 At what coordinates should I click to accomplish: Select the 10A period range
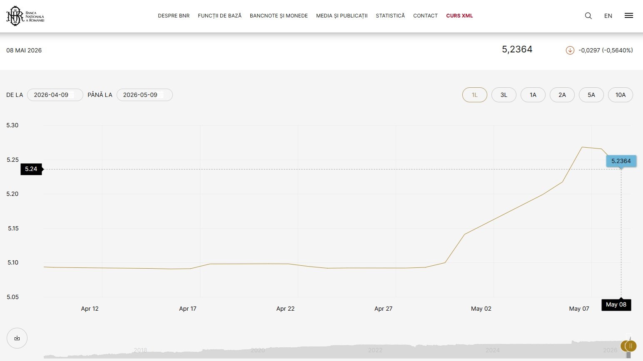620,95
